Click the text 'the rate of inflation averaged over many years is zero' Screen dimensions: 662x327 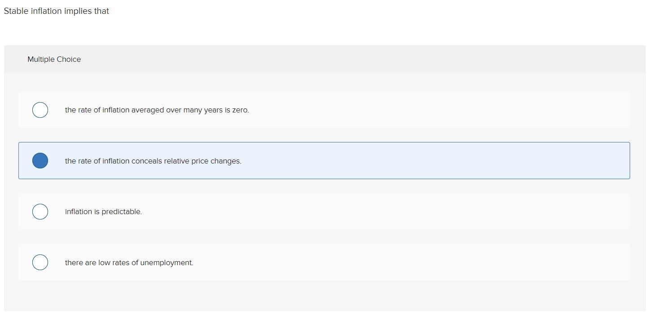click(x=157, y=110)
